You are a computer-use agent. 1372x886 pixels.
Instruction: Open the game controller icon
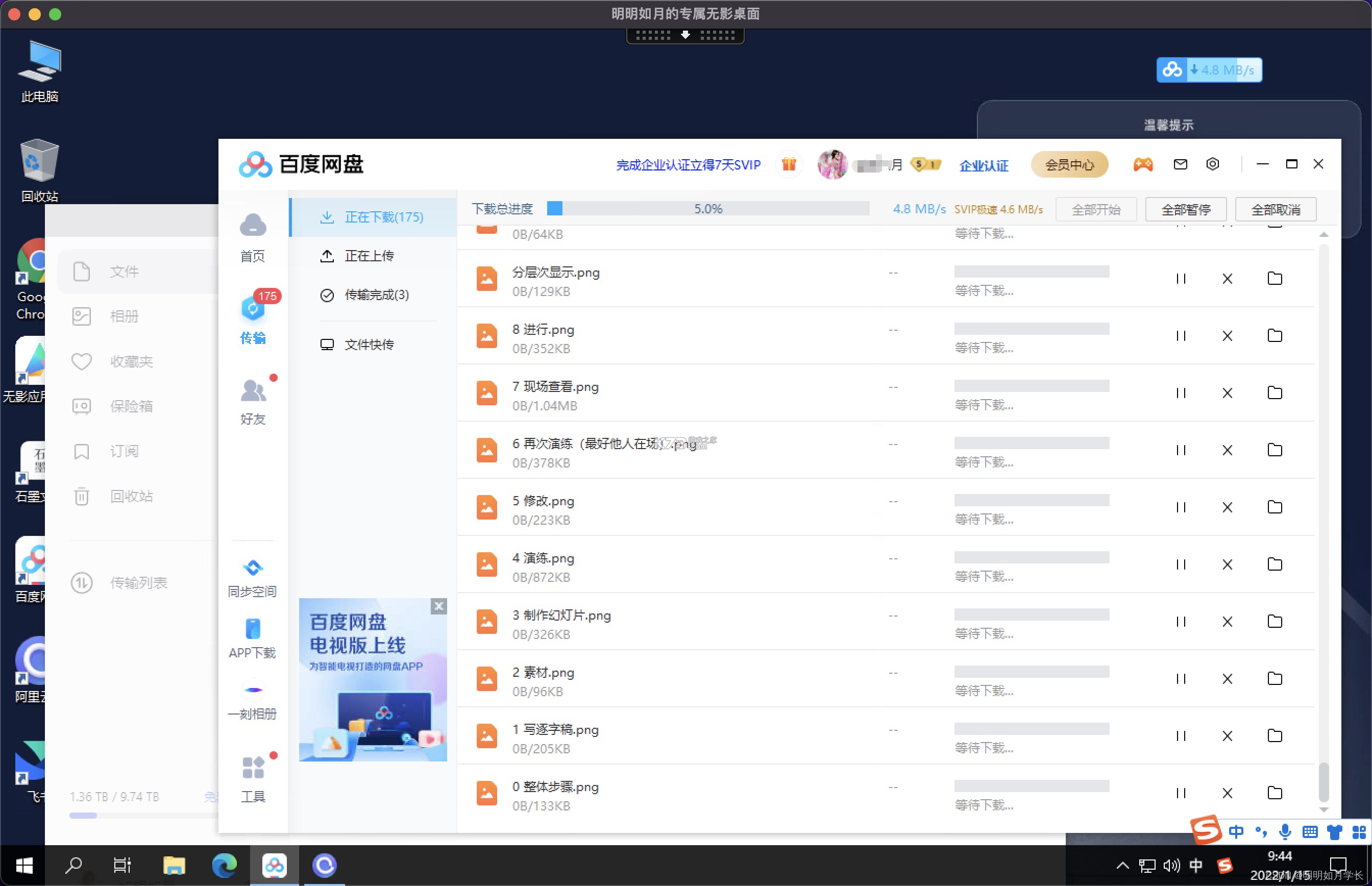point(1142,164)
